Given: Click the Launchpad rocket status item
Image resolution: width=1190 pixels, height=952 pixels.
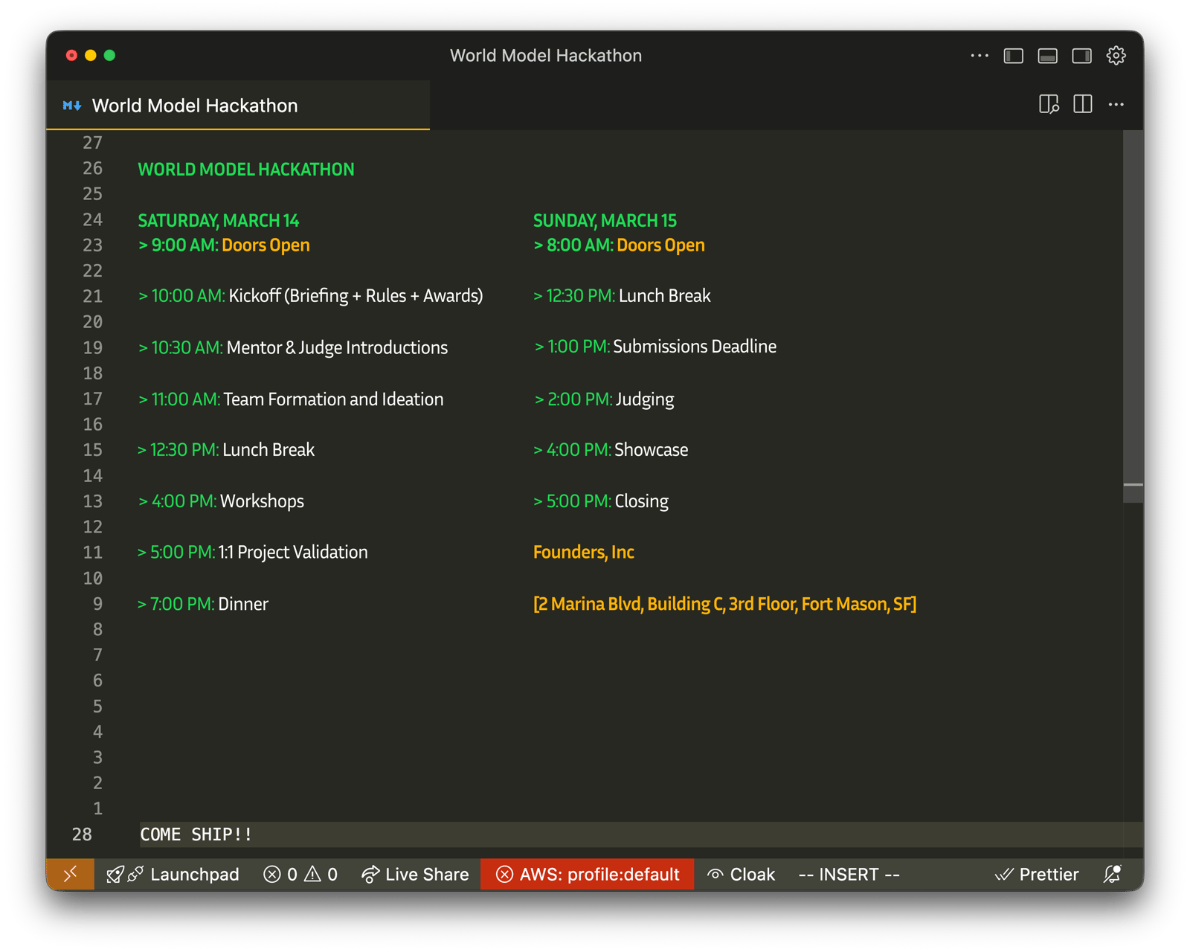Looking at the screenshot, I should 173,874.
